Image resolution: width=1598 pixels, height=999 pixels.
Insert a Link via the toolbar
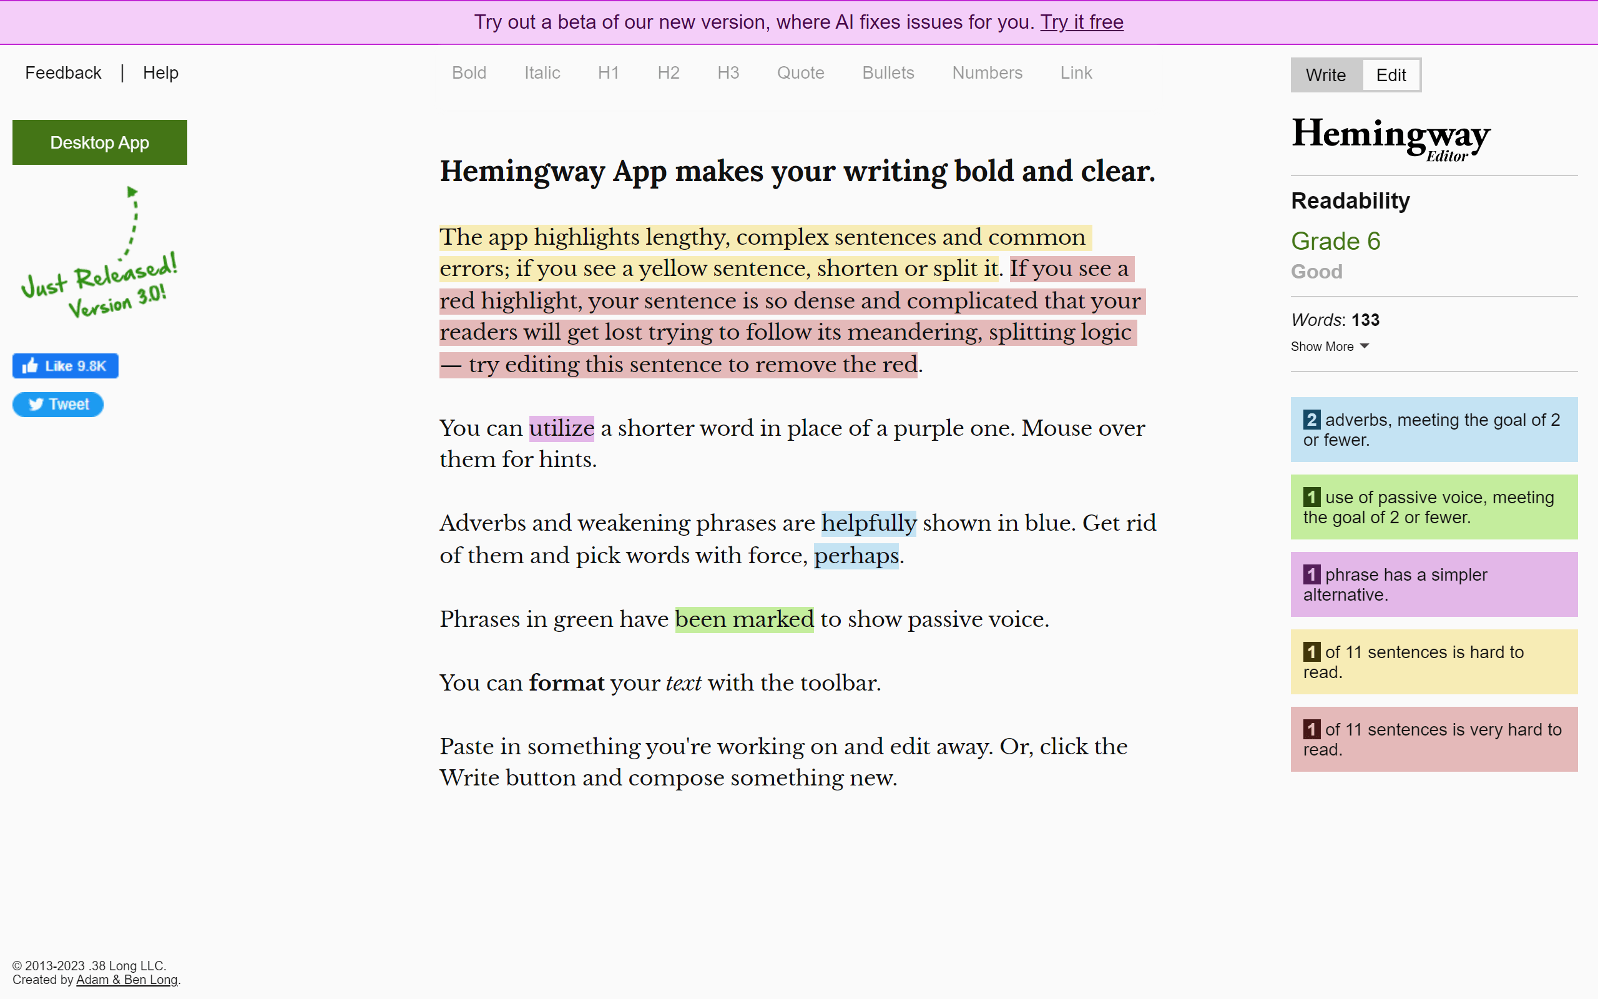click(1076, 72)
